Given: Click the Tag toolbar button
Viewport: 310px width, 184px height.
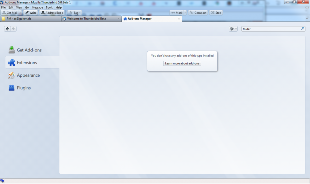Looking at the screenshot, I should [74, 13].
